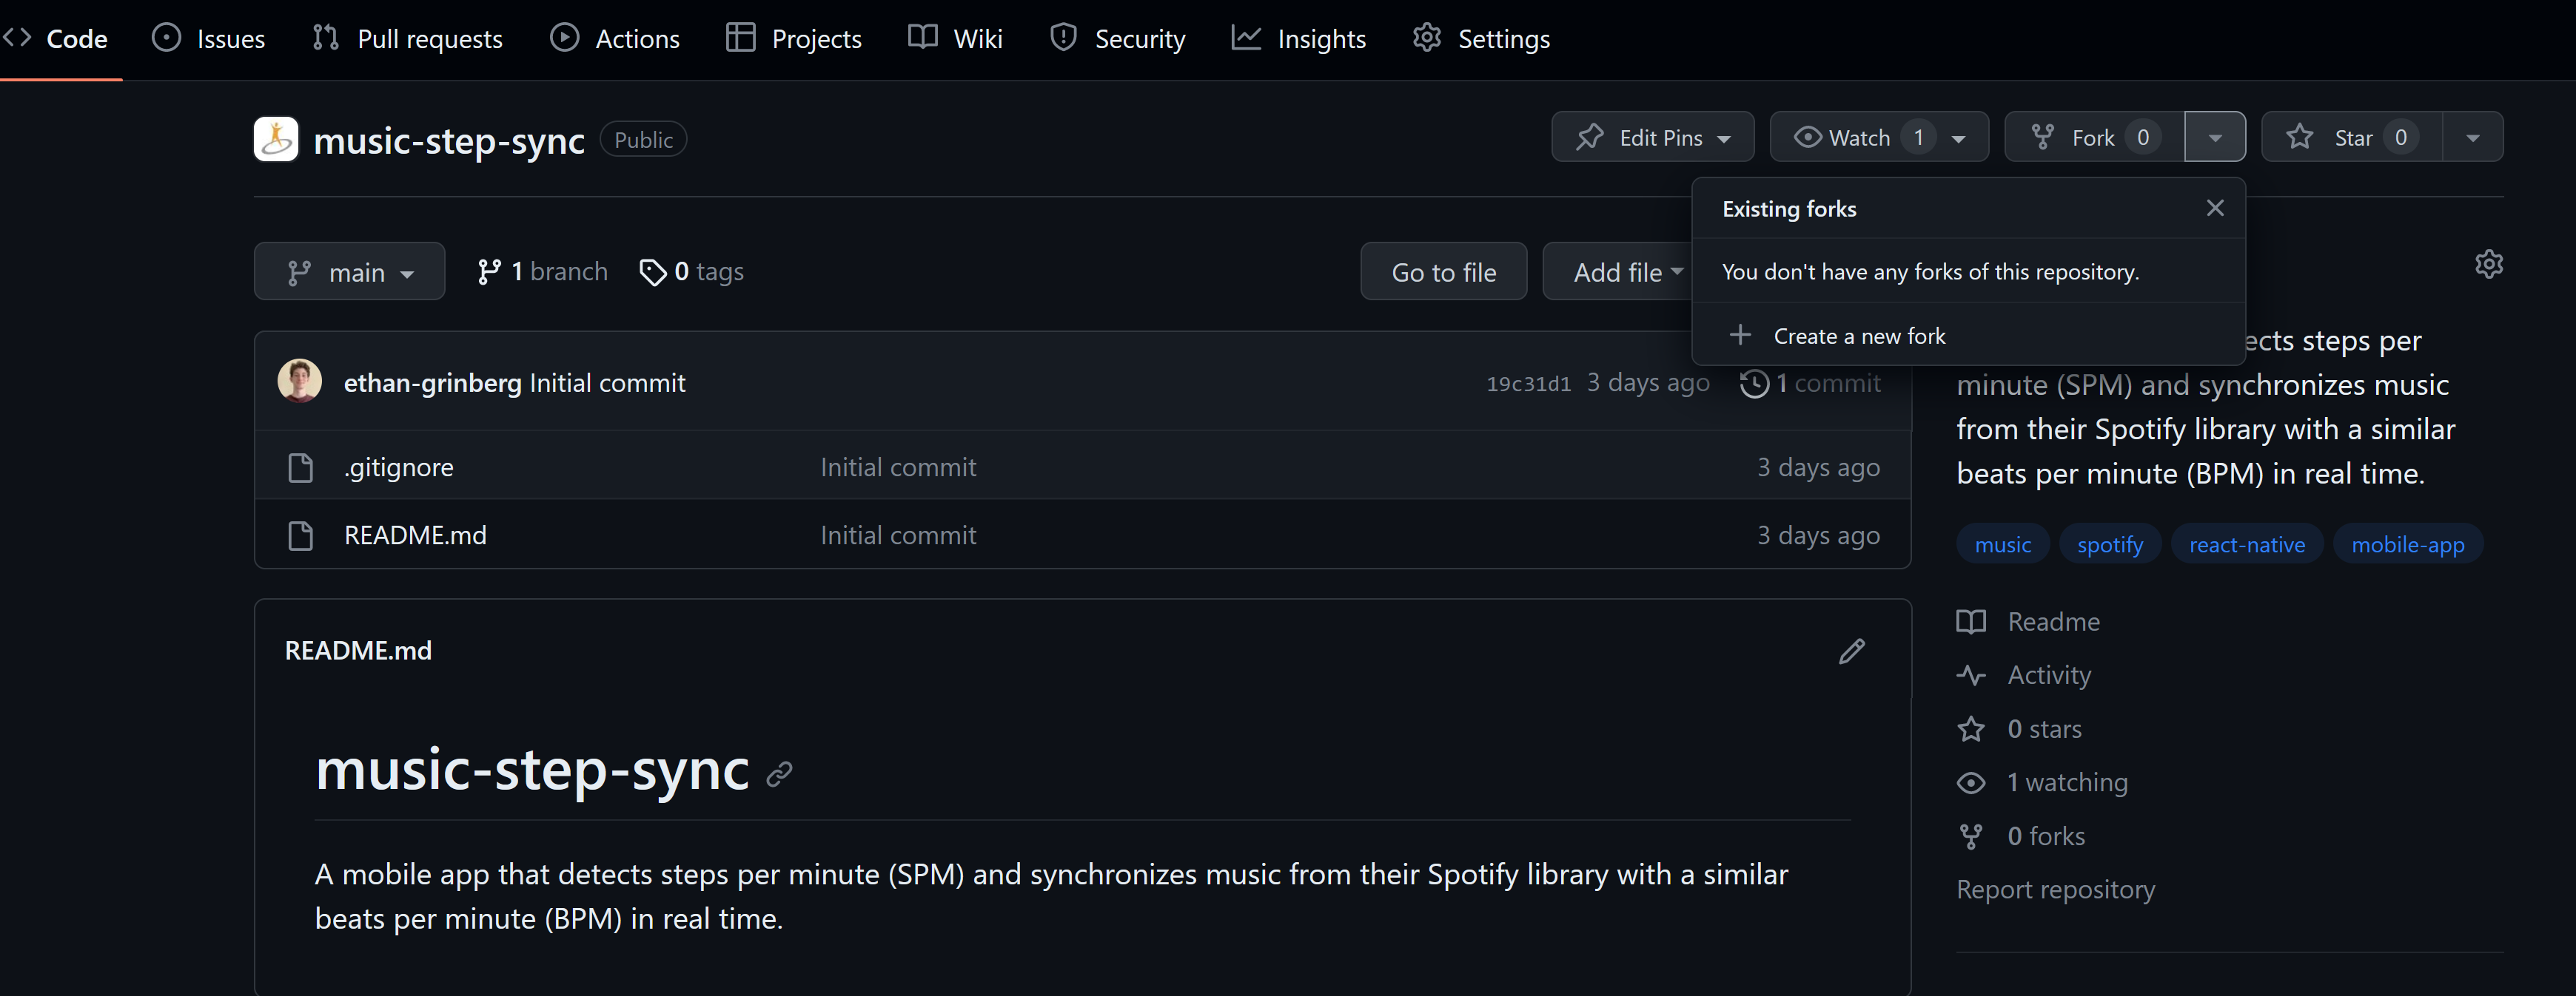The width and height of the screenshot is (2576, 996).
Task: Open the Edit Pins dropdown
Action: click(x=1652, y=138)
